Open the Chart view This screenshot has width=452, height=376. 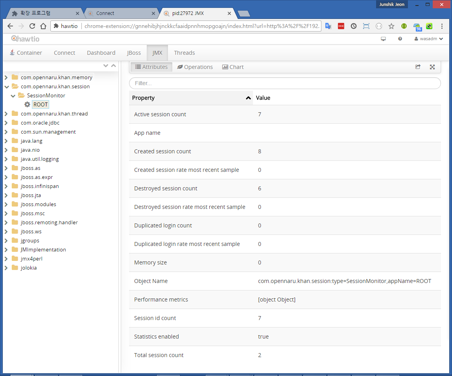pyautogui.click(x=233, y=67)
